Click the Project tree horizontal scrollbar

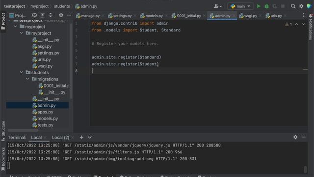point(23,130)
